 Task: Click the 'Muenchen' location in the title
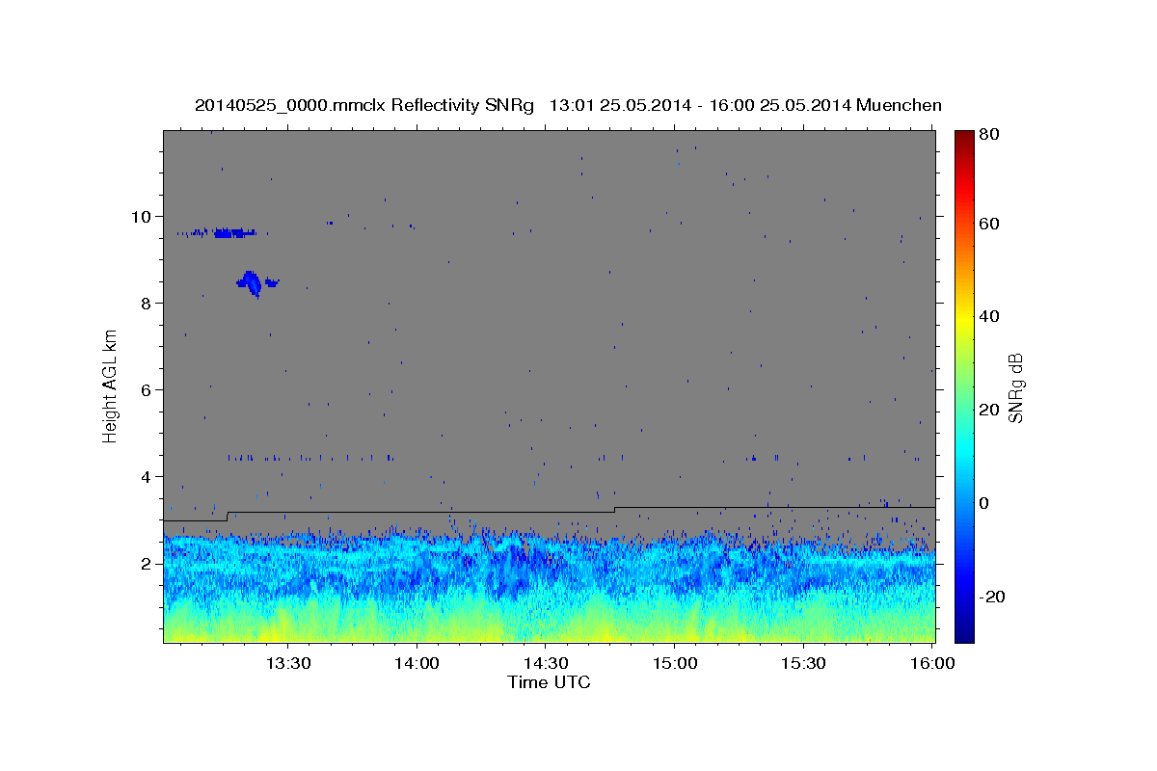[x=897, y=105]
